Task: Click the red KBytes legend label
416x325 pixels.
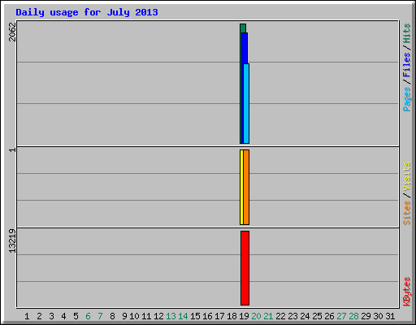Action: click(x=406, y=292)
